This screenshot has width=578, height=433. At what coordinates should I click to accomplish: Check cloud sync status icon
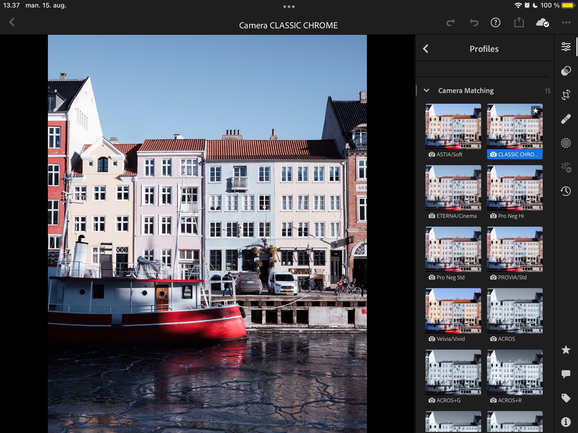pyautogui.click(x=542, y=23)
